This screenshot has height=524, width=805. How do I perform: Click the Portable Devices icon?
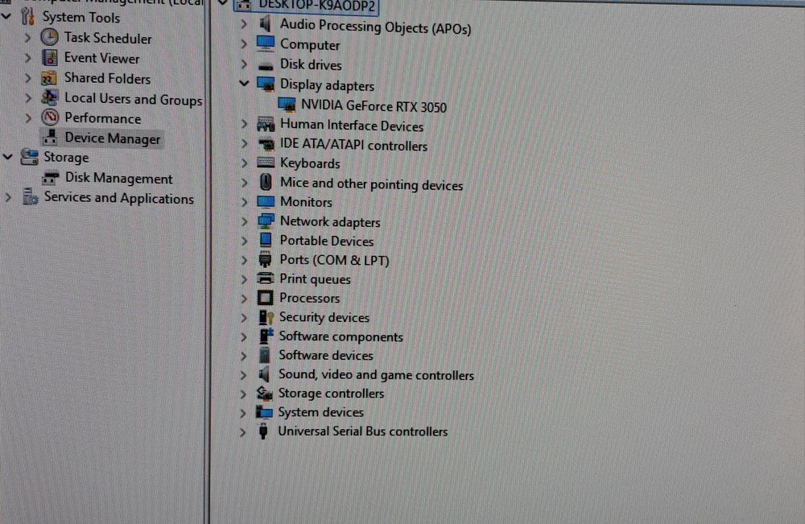(x=266, y=240)
